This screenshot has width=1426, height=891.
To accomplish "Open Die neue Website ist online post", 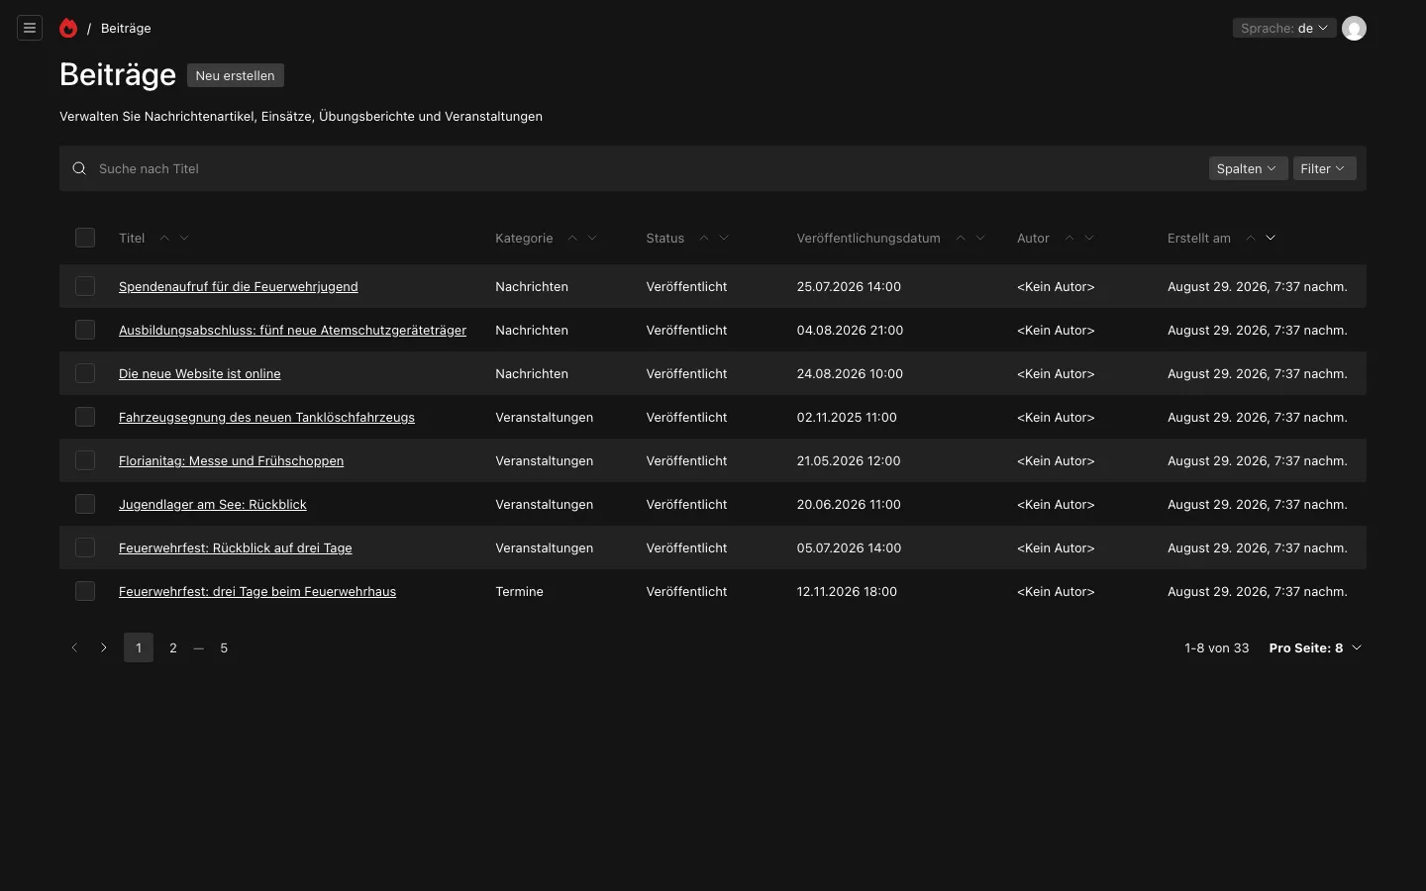I will [x=200, y=373].
